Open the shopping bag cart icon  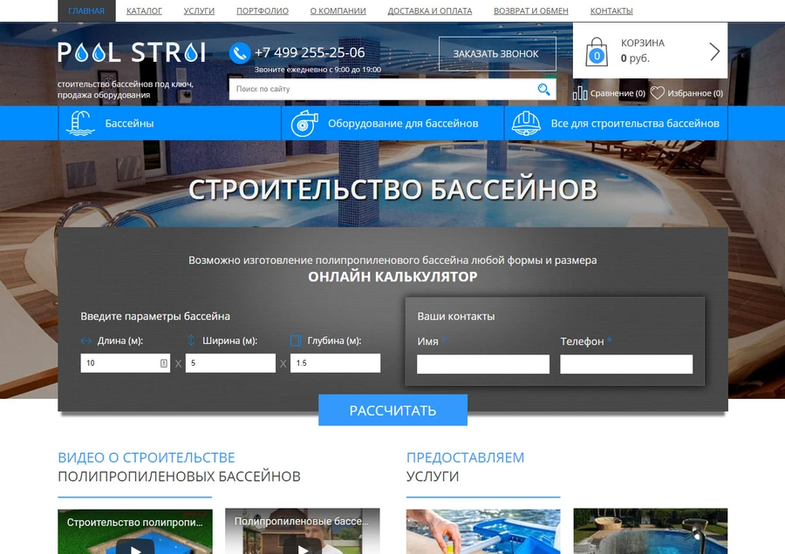597,51
